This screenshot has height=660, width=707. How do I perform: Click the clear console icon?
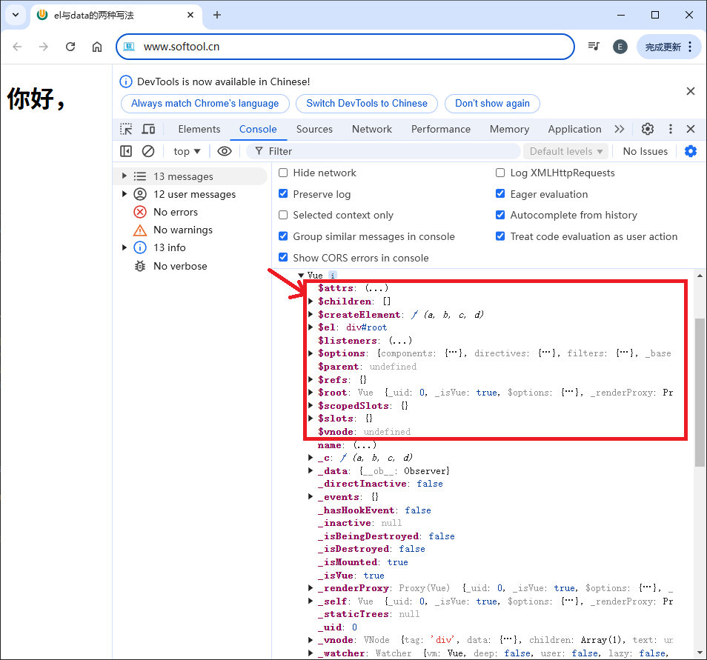tap(148, 151)
